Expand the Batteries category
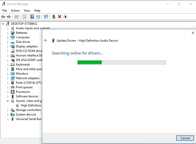The height and width of the screenshot is (144, 196). click(8, 33)
